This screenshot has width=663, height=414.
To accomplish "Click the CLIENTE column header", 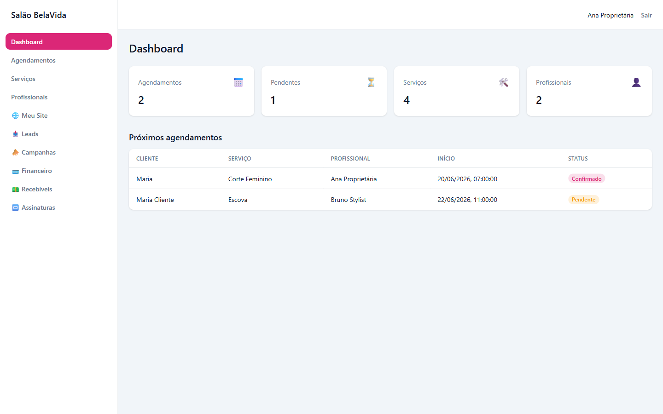I will click(x=147, y=158).
